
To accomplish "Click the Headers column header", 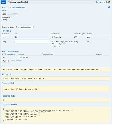I will click(x=99, y=54).
